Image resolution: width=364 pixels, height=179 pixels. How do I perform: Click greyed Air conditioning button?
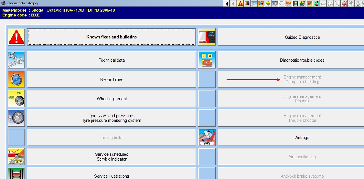tap(291, 157)
